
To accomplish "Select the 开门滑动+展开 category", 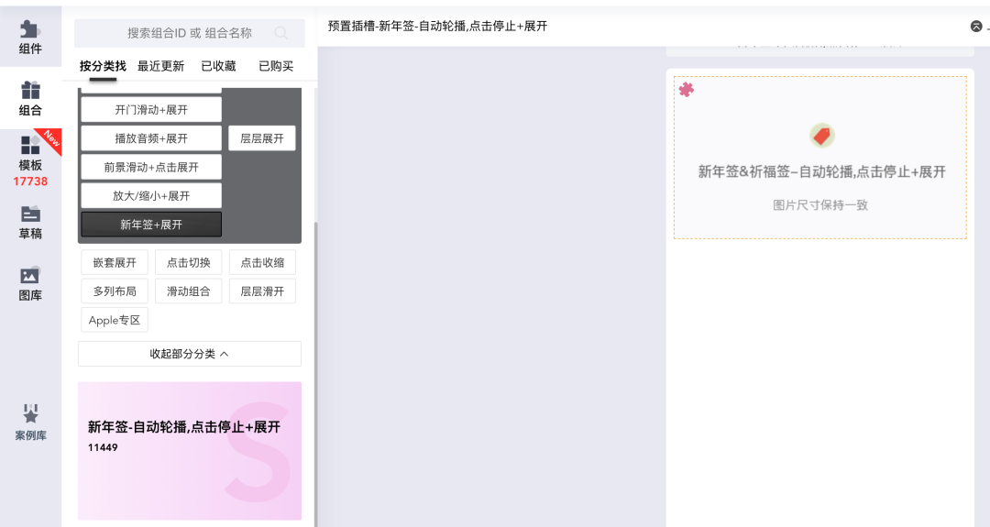I will click(x=151, y=110).
